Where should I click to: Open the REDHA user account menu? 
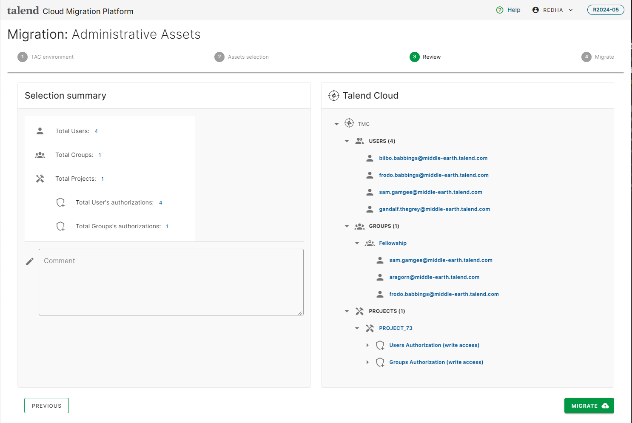pyautogui.click(x=552, y=10)
